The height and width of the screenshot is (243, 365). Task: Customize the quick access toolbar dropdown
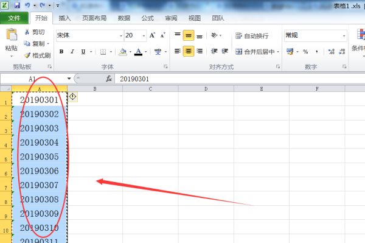pos(58,5)
